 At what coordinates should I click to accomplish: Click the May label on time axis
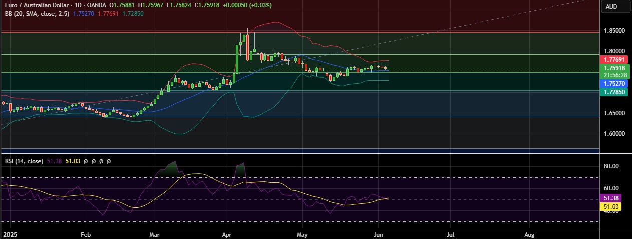pyautogui.click(x=302, y=234)
